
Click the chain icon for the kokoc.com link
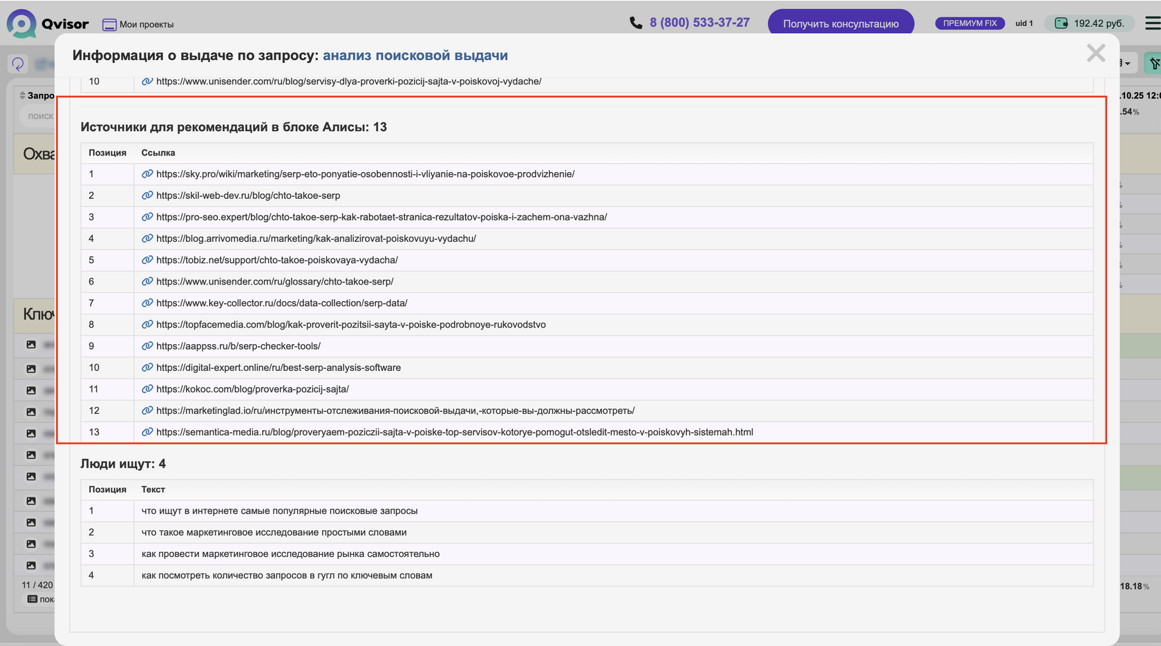click(147, 389)
